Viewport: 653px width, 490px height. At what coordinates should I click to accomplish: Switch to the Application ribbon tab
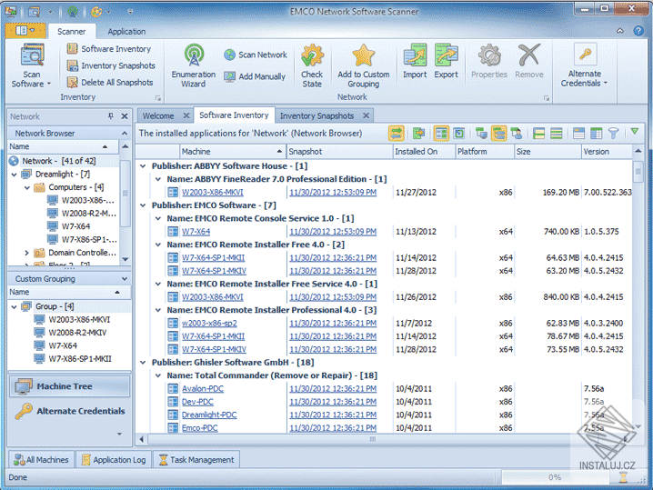tap(126, 31)
